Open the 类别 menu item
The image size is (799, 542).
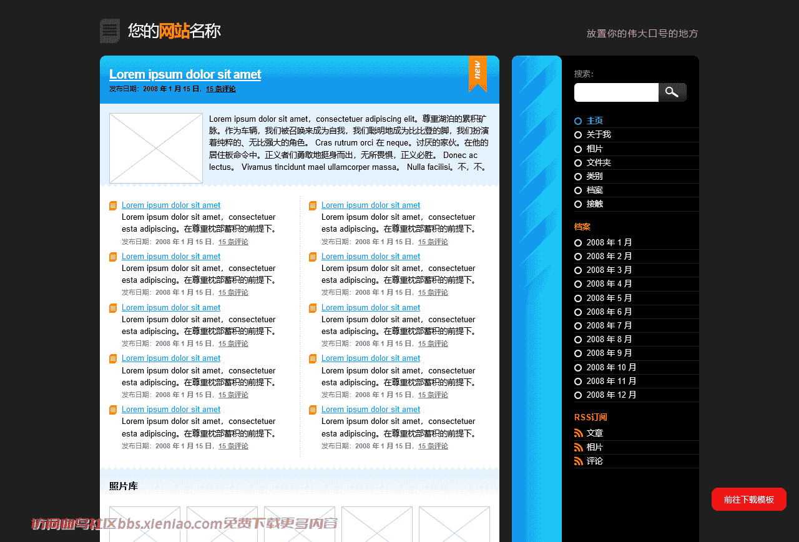tap(595, 176)
